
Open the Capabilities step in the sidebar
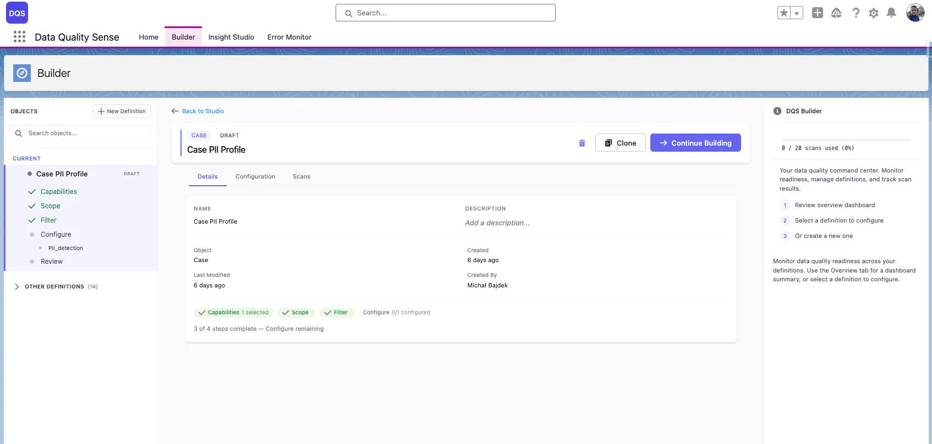coord(59,192)
